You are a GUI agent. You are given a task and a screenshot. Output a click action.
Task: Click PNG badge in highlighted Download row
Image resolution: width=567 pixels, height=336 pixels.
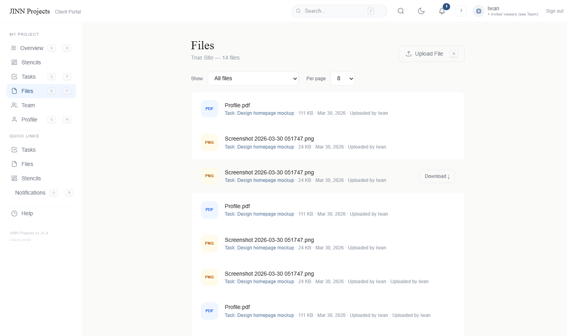(x=210, y=176)
